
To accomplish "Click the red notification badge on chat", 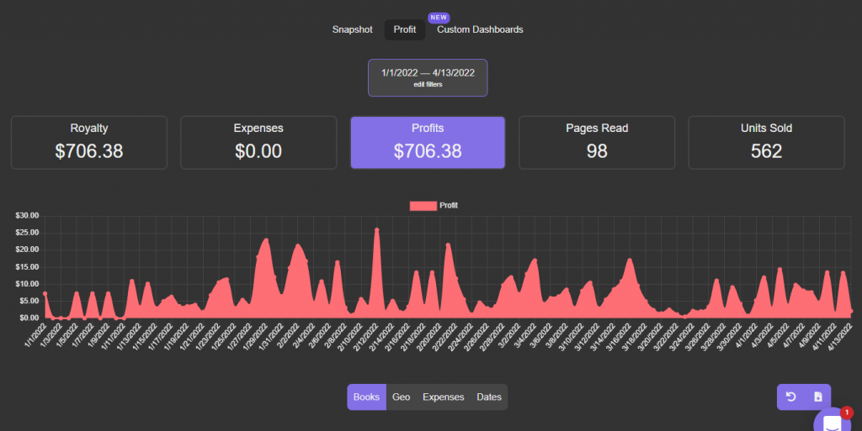I will tap(846, 413).
